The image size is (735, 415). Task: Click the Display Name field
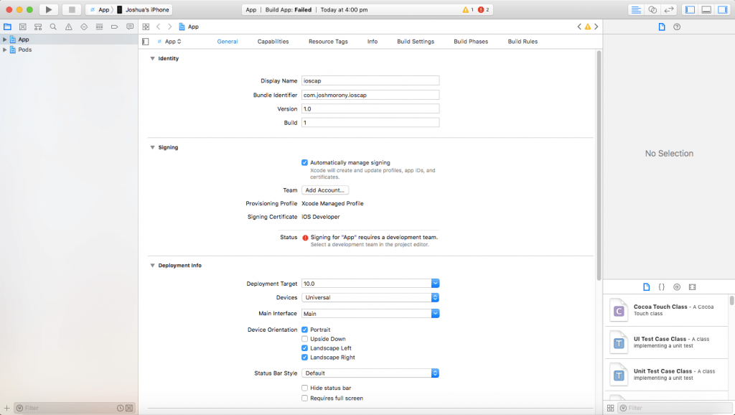[x=370, y=80]
